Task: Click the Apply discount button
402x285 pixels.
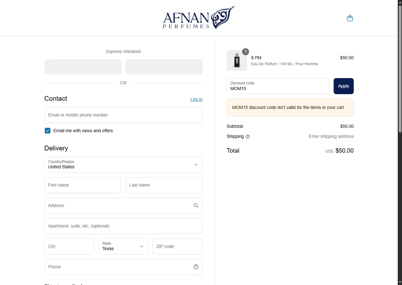Action: click(344, 86)
